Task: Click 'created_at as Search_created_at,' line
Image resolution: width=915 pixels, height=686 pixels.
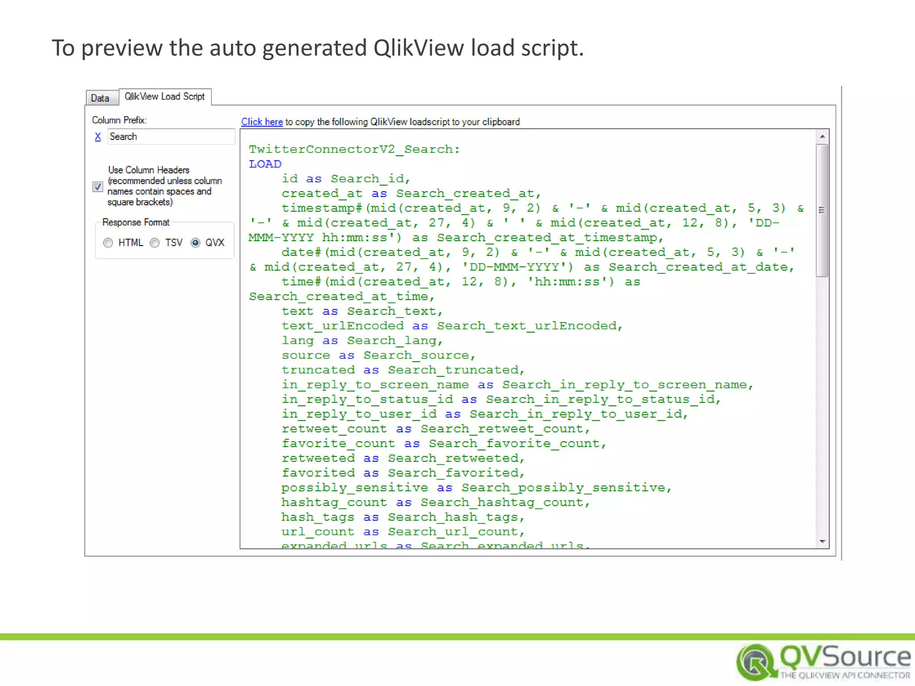Action: click(411, 193)
